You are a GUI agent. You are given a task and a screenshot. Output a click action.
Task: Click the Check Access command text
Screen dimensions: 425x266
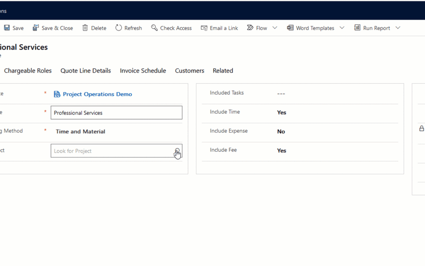pyautogui.click(x=176, y=28)
